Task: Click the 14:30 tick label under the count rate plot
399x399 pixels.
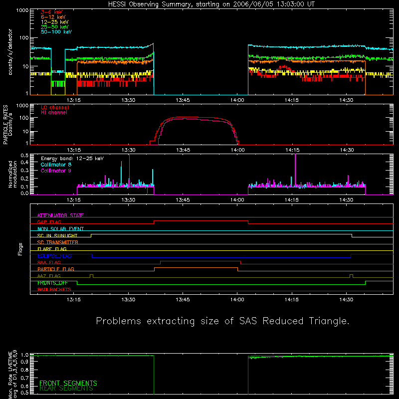Action: (x=346, y=100)
